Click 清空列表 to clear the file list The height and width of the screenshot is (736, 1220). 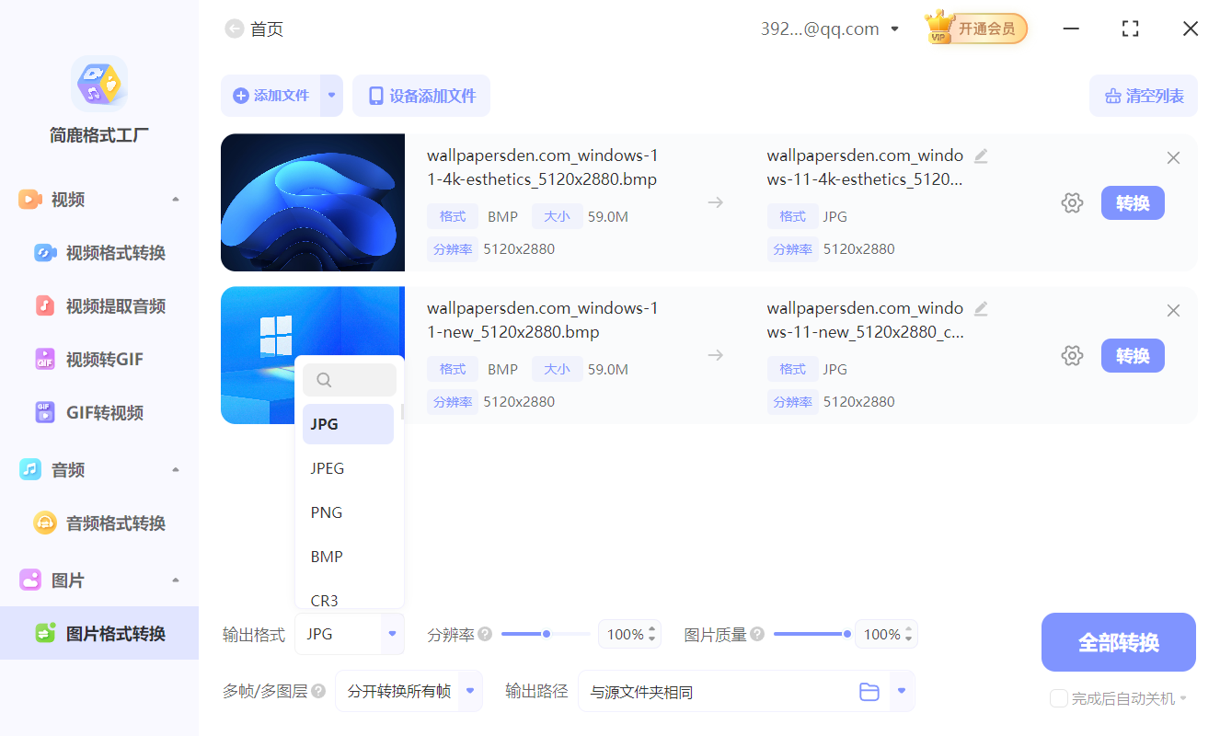point(1143,96)
